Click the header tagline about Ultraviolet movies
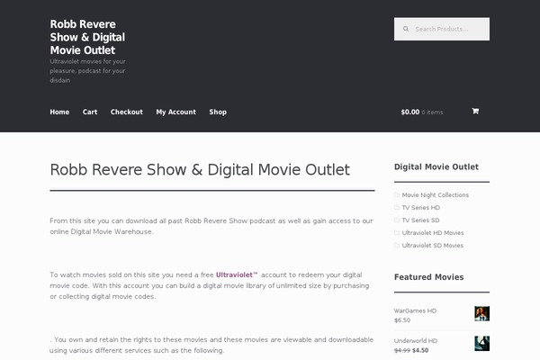Viewport: 540px width, 360px height. 88,70
